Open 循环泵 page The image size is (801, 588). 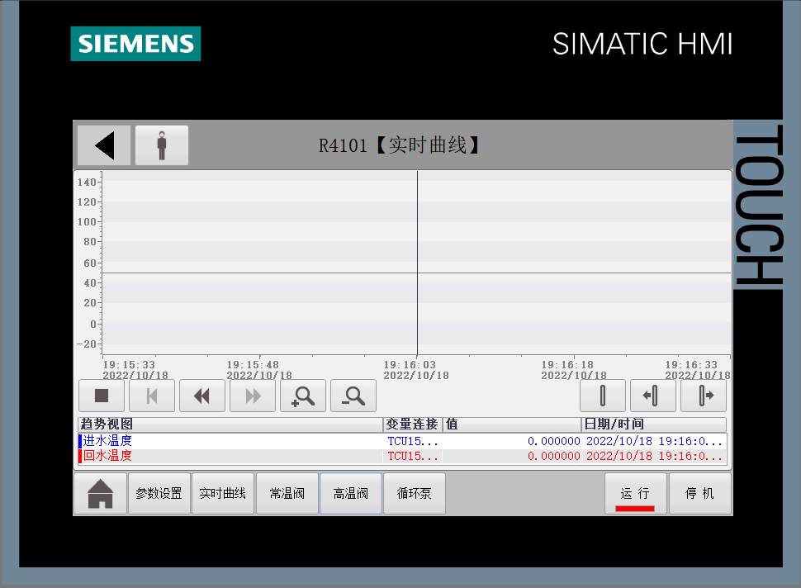(x=415, y=494)
